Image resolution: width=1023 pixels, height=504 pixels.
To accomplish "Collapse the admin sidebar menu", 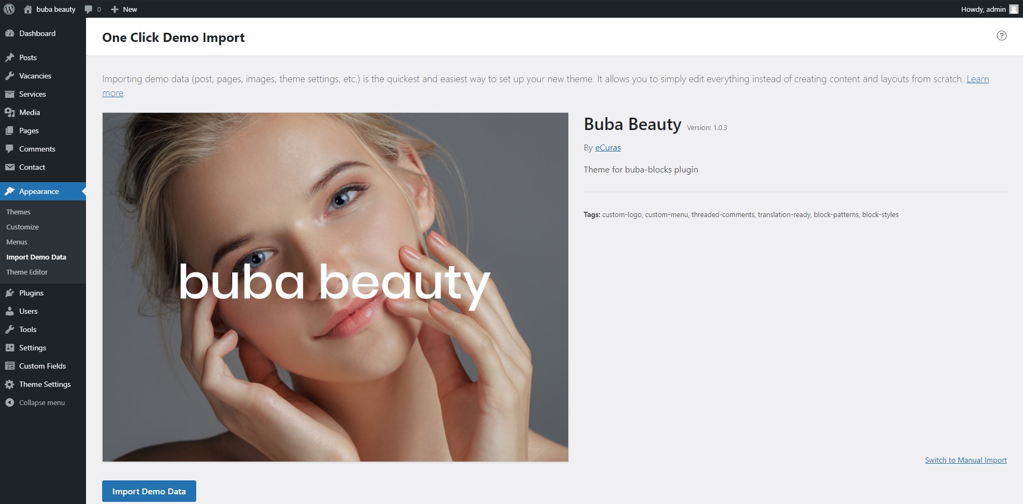I will click(35, 402).
